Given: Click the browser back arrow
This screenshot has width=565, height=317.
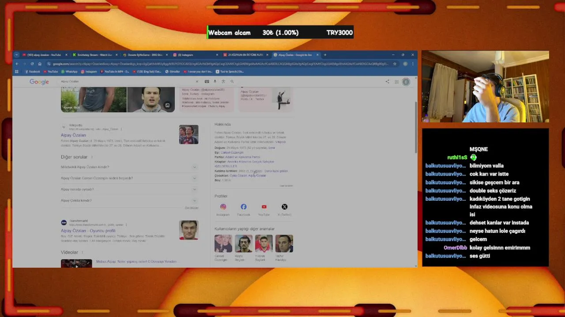Looking at the screenshot, I should [x=17, y=64].
